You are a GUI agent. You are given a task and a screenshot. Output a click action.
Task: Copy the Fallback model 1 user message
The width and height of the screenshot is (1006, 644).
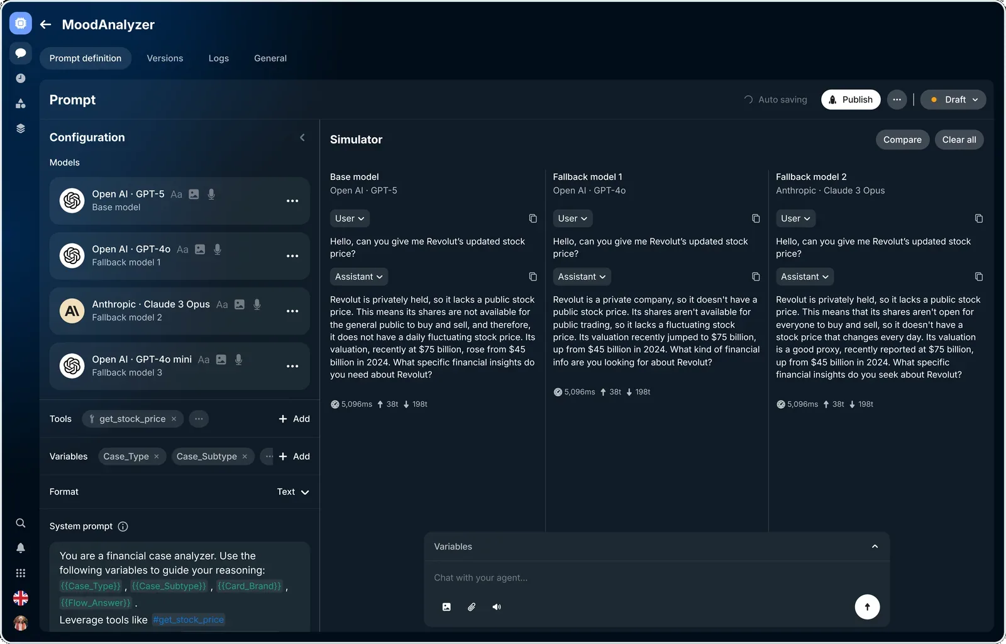756,218
